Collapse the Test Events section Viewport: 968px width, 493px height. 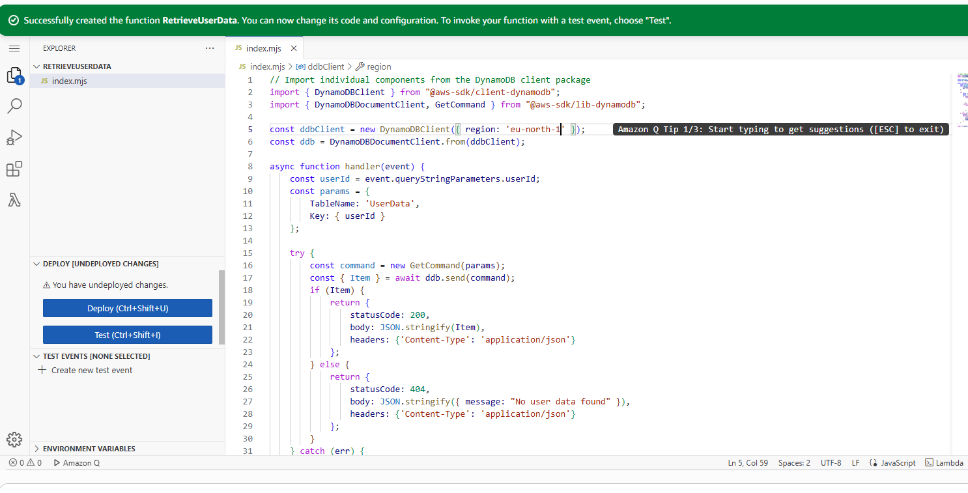96,356
